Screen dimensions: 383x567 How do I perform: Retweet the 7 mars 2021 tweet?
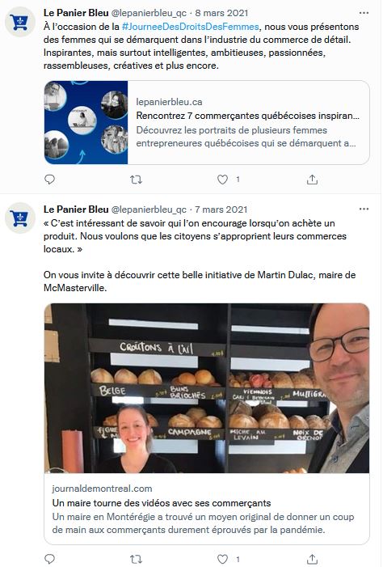tap(136, 559)
